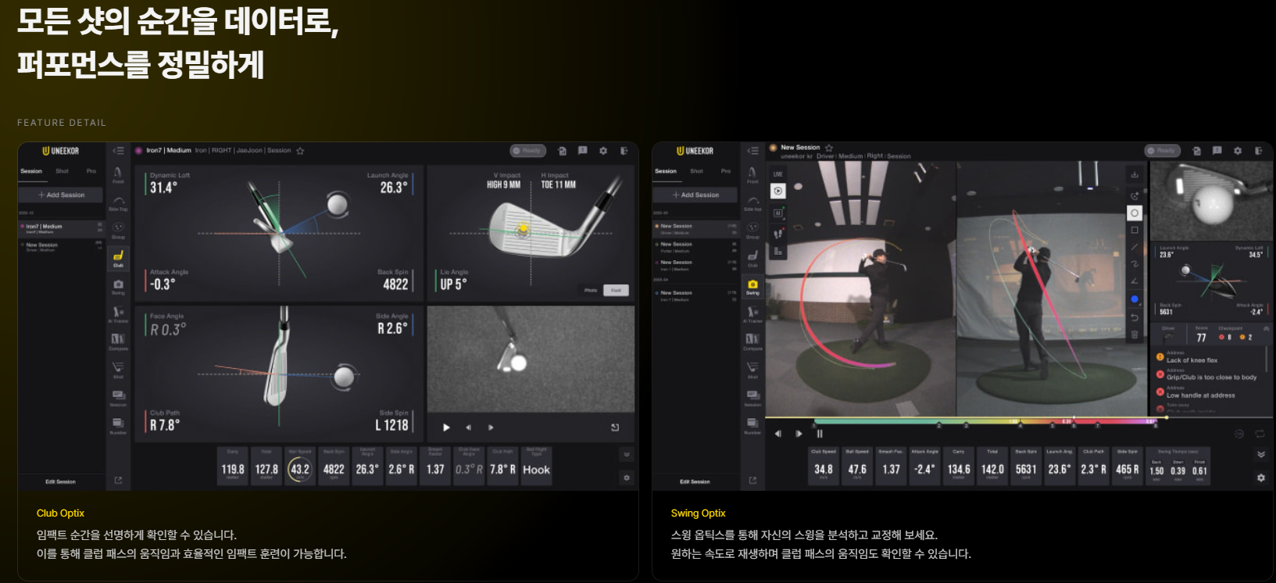Click the settings gear in Swing Optix top bar

tap(1238, 151)
